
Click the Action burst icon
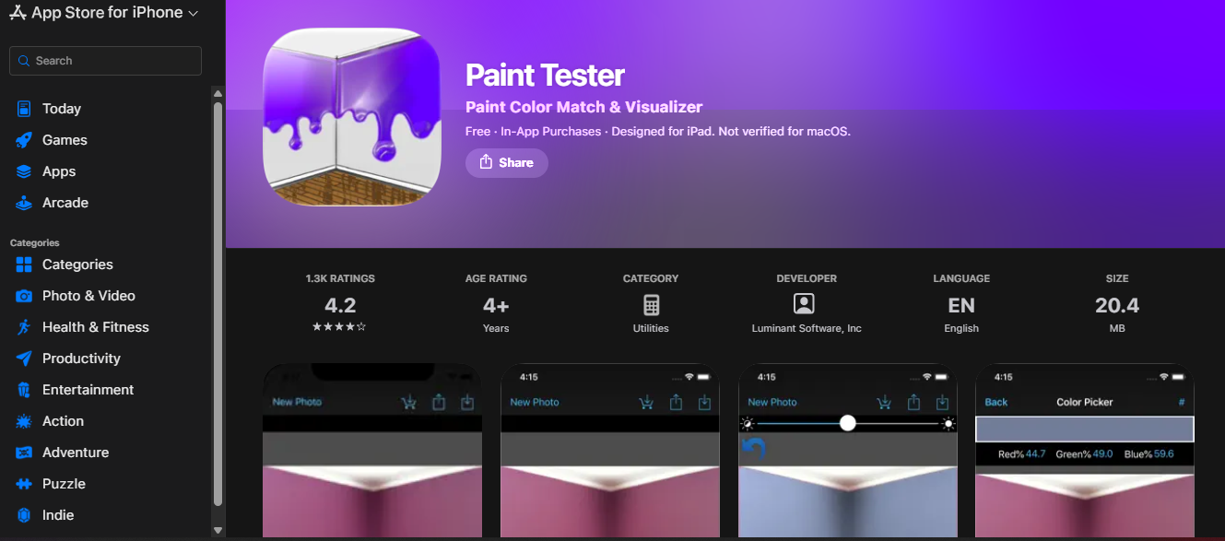(x=24, y=421)
